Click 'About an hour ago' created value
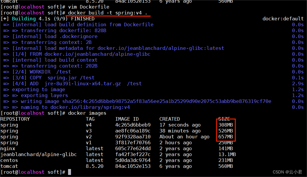This screenshot has width=307, height=177. (184, 137)
